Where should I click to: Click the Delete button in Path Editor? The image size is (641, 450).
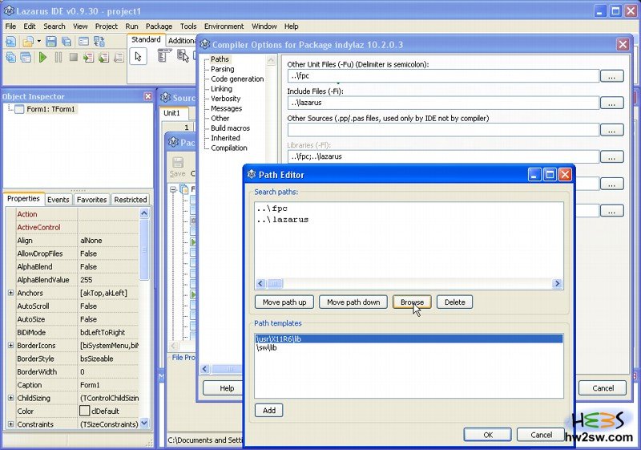(455, 302)
